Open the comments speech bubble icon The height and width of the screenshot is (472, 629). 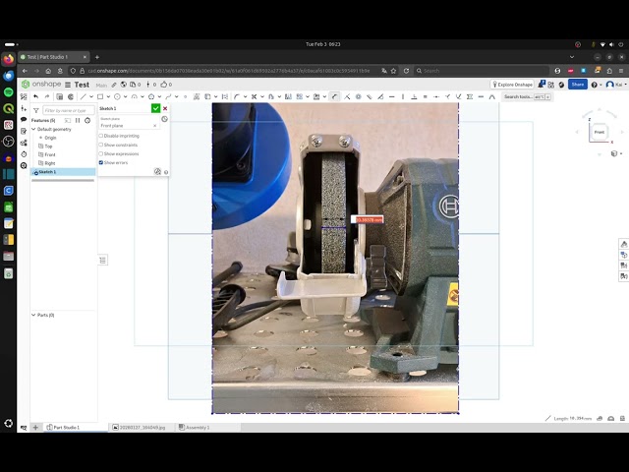coord(24,120)
